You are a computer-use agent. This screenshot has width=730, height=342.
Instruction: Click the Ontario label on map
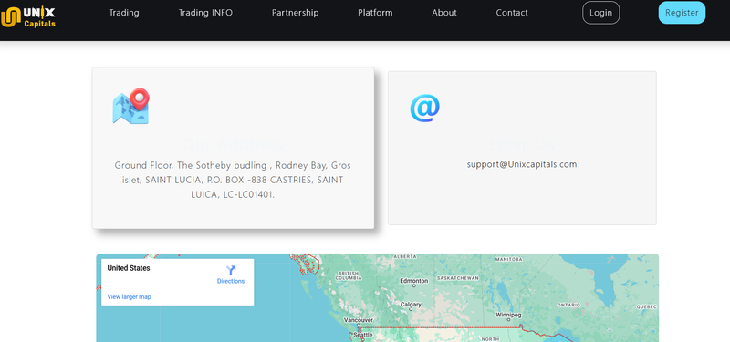click(568, 306)
